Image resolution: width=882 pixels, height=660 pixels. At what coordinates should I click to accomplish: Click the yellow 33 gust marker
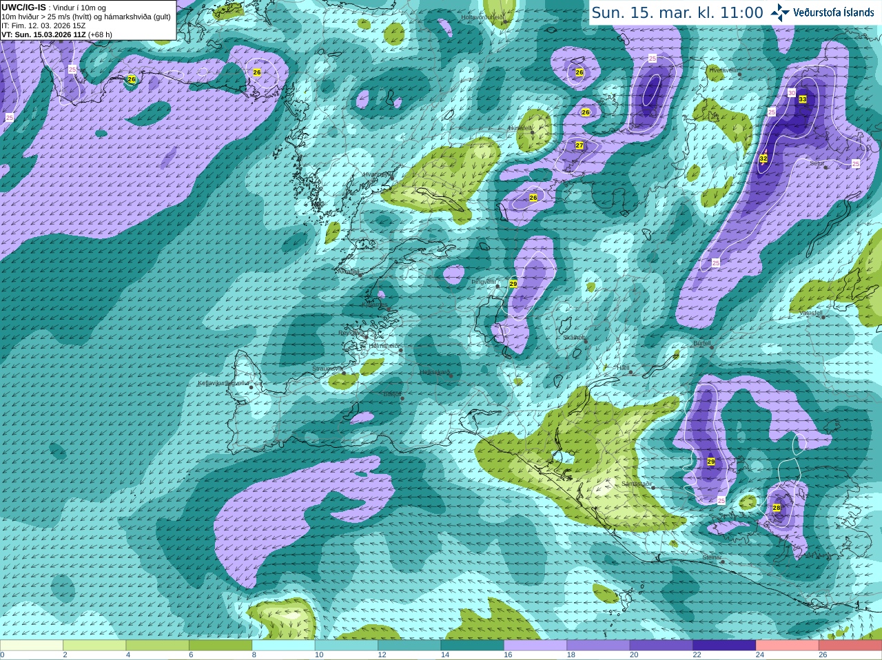[x=803, y=99]
